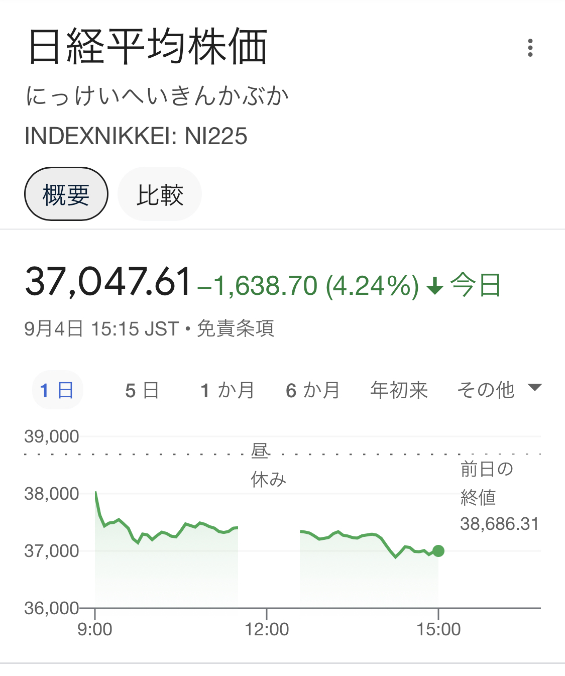Show the 5日 chart range
The height and width of the screenshot is (676, 565).
click(142, 390)
